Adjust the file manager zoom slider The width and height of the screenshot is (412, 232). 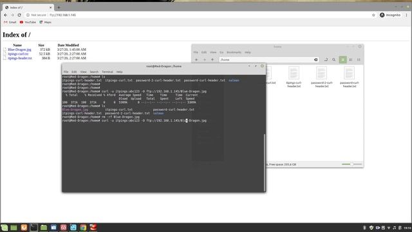tap(351, 164)
